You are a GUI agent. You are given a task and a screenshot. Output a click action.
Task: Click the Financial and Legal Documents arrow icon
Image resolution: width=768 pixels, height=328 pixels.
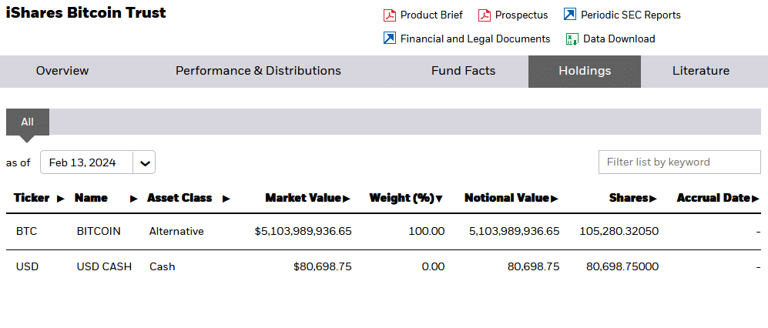tap(389, 38)
